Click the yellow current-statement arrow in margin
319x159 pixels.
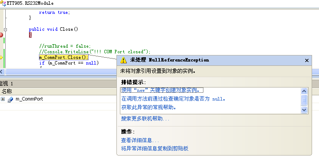[x=1, y=58]
